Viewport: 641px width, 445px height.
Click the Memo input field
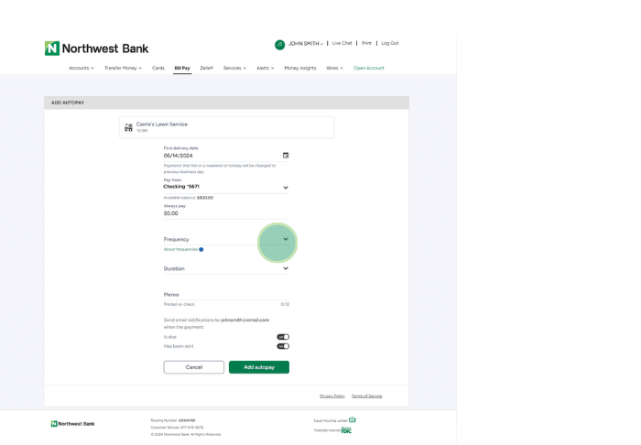[220, 295]
